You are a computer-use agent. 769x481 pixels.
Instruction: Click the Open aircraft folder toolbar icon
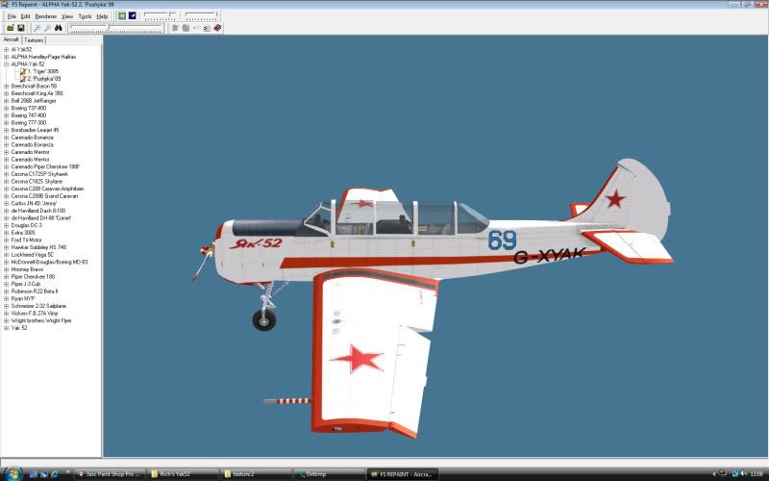click(10, 28)
